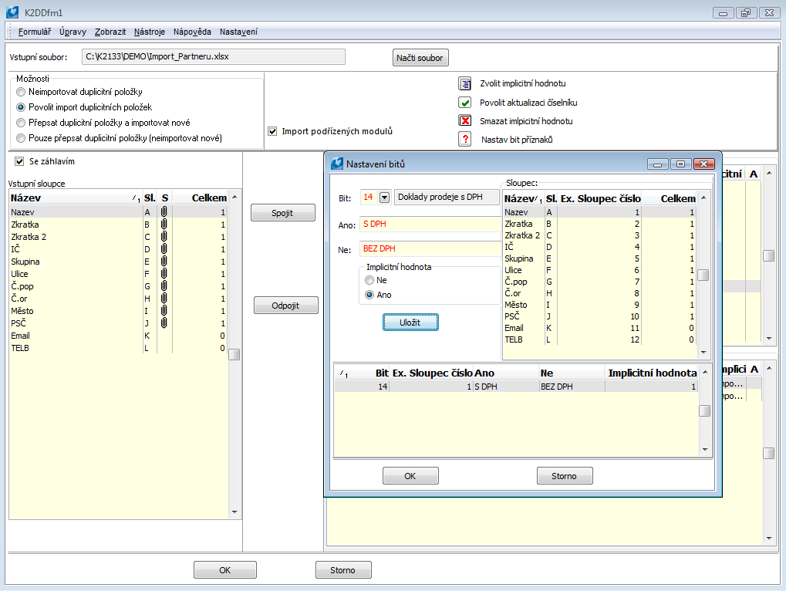Image resolution: width=786 pixels, height=591 pixels.
Task: Click the Sloupec list scroll up arrow
Action: click(x=703, y=198)
